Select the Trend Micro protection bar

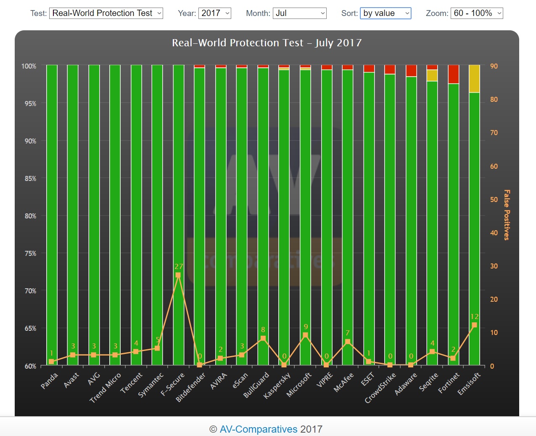(115, 215)
